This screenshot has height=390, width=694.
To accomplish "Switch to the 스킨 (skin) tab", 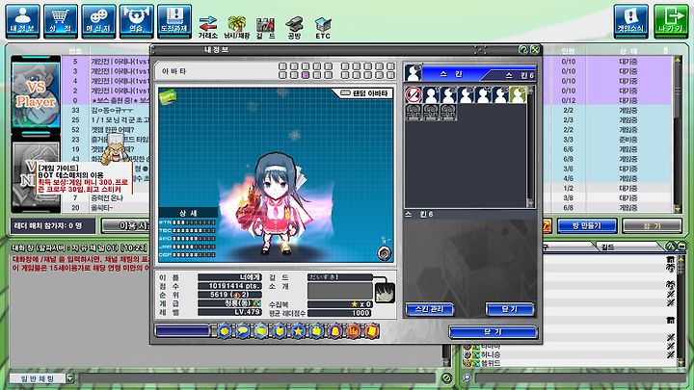I will (451, 74).
